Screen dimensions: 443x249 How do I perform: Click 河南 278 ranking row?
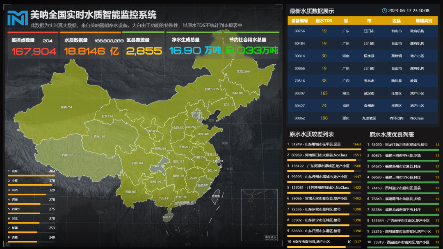coord(31,201)
